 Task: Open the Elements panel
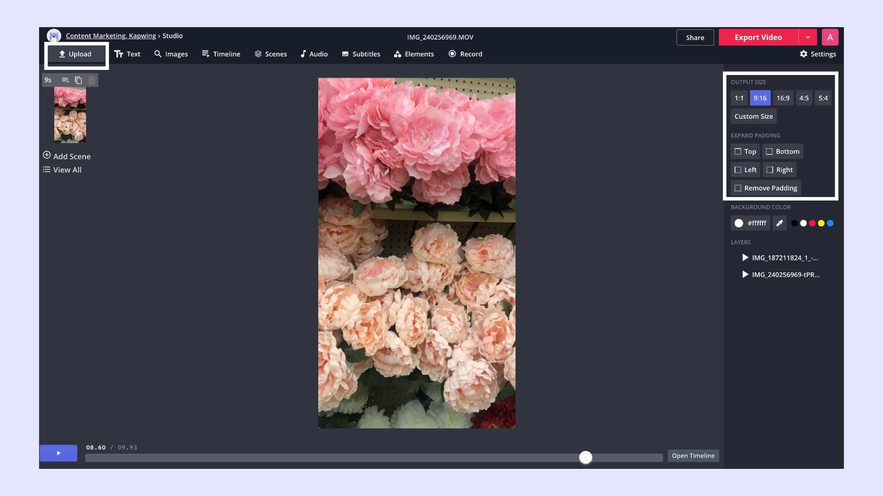(x=413, y=54)
